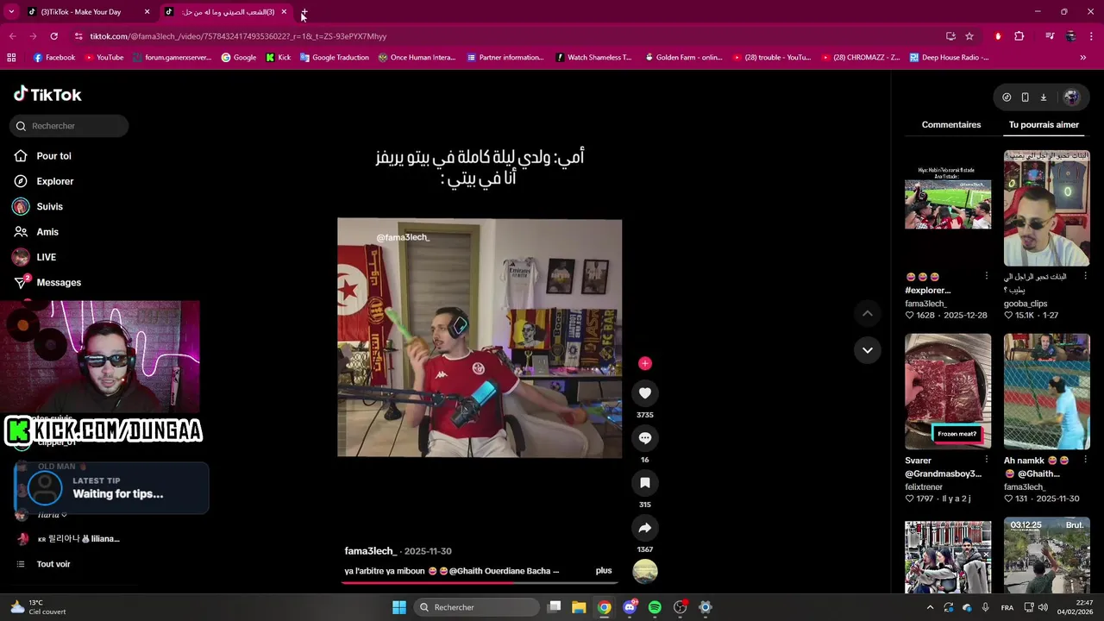Show all followed accounts with Tout voir
Screen dimensions: 1104x621
(x=53, y=564)
